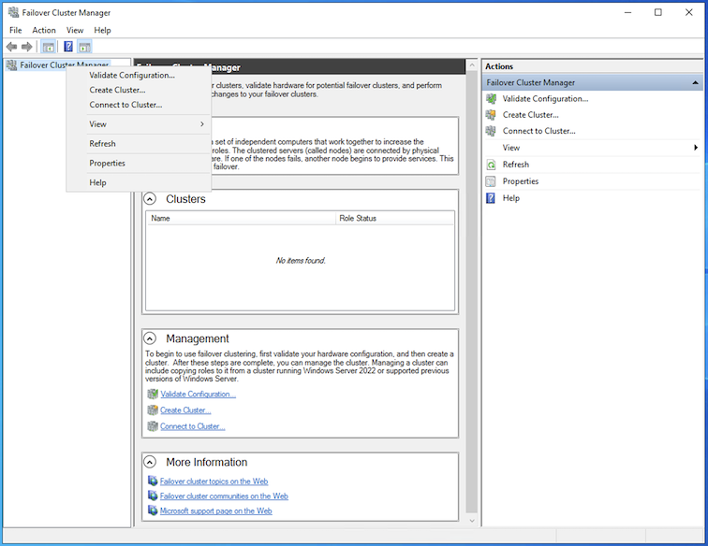The height and width of the screenshot is (546, 708).
Task: Click Help text in Actions pane
Action: [511, 198]
